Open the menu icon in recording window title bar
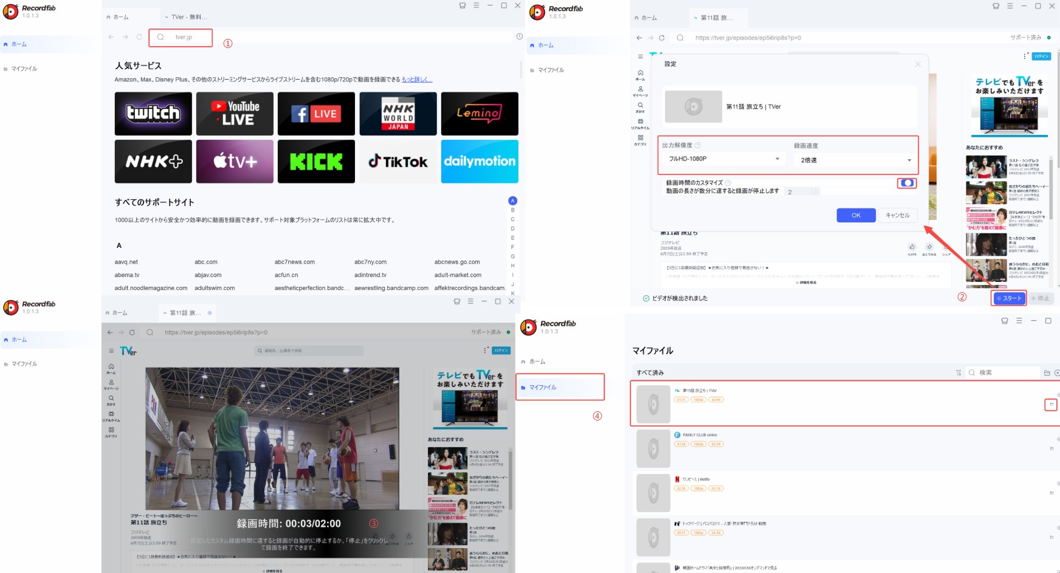Screen dimensions: 1060x573 pyautogui.click(x=470, y=301)
